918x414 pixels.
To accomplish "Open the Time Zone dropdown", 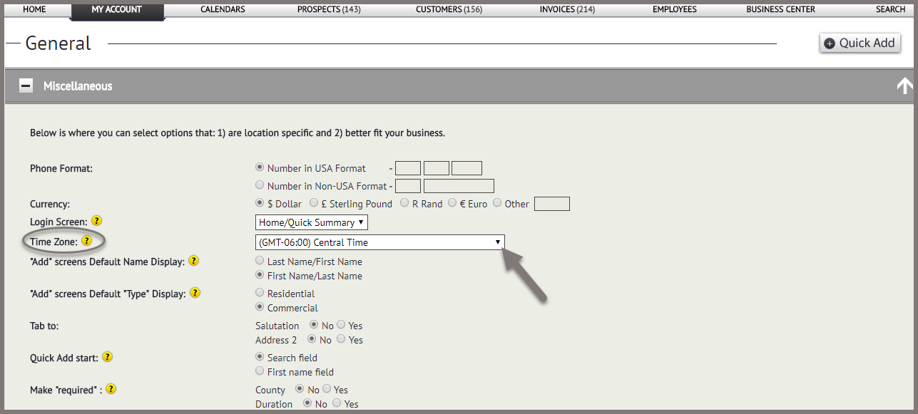I will [380, 242].
